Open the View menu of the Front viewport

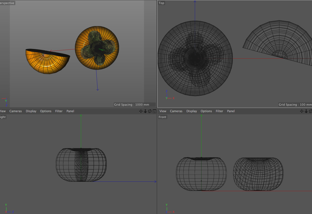163,111
